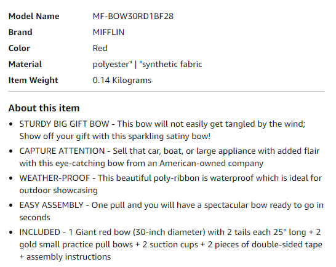The image size is (336, 267).
Task: Click the MIFFLIN brand value
Action: (108, 33)
